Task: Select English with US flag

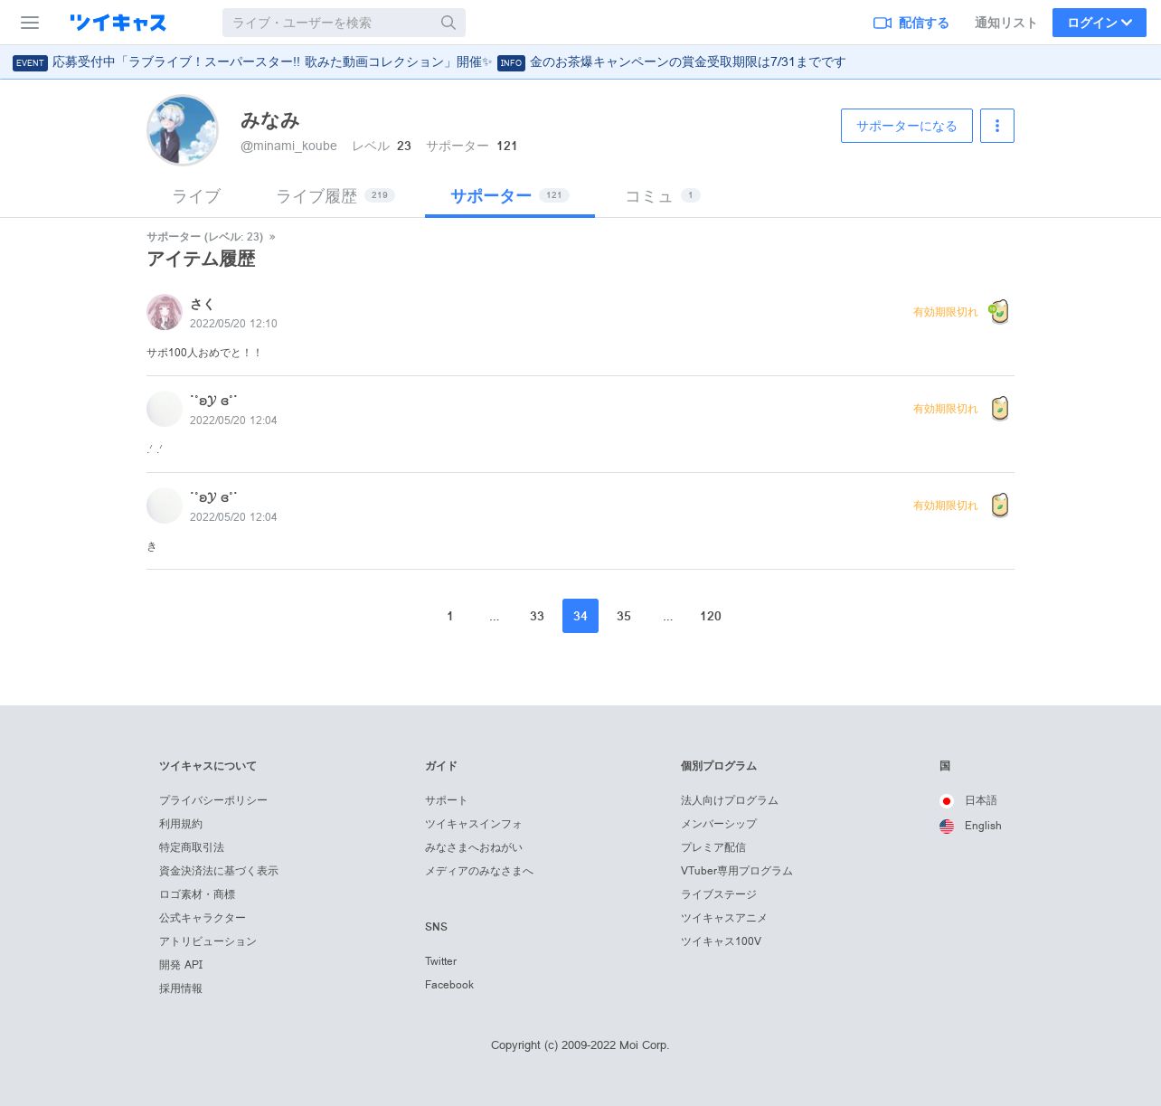Action: pyautogui.click(x=970, y=826)
